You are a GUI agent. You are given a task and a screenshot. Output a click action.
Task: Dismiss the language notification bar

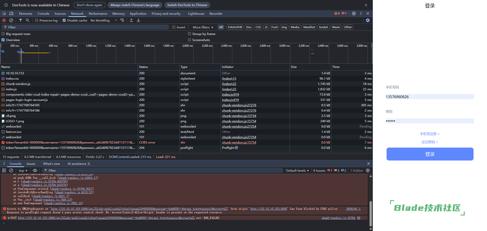[x=366, y=5]
